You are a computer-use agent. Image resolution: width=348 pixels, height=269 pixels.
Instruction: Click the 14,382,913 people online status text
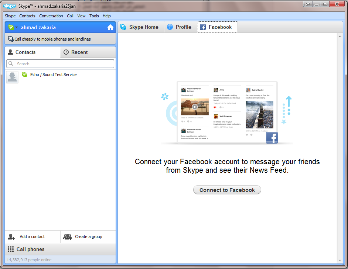[x=29, y=260]
